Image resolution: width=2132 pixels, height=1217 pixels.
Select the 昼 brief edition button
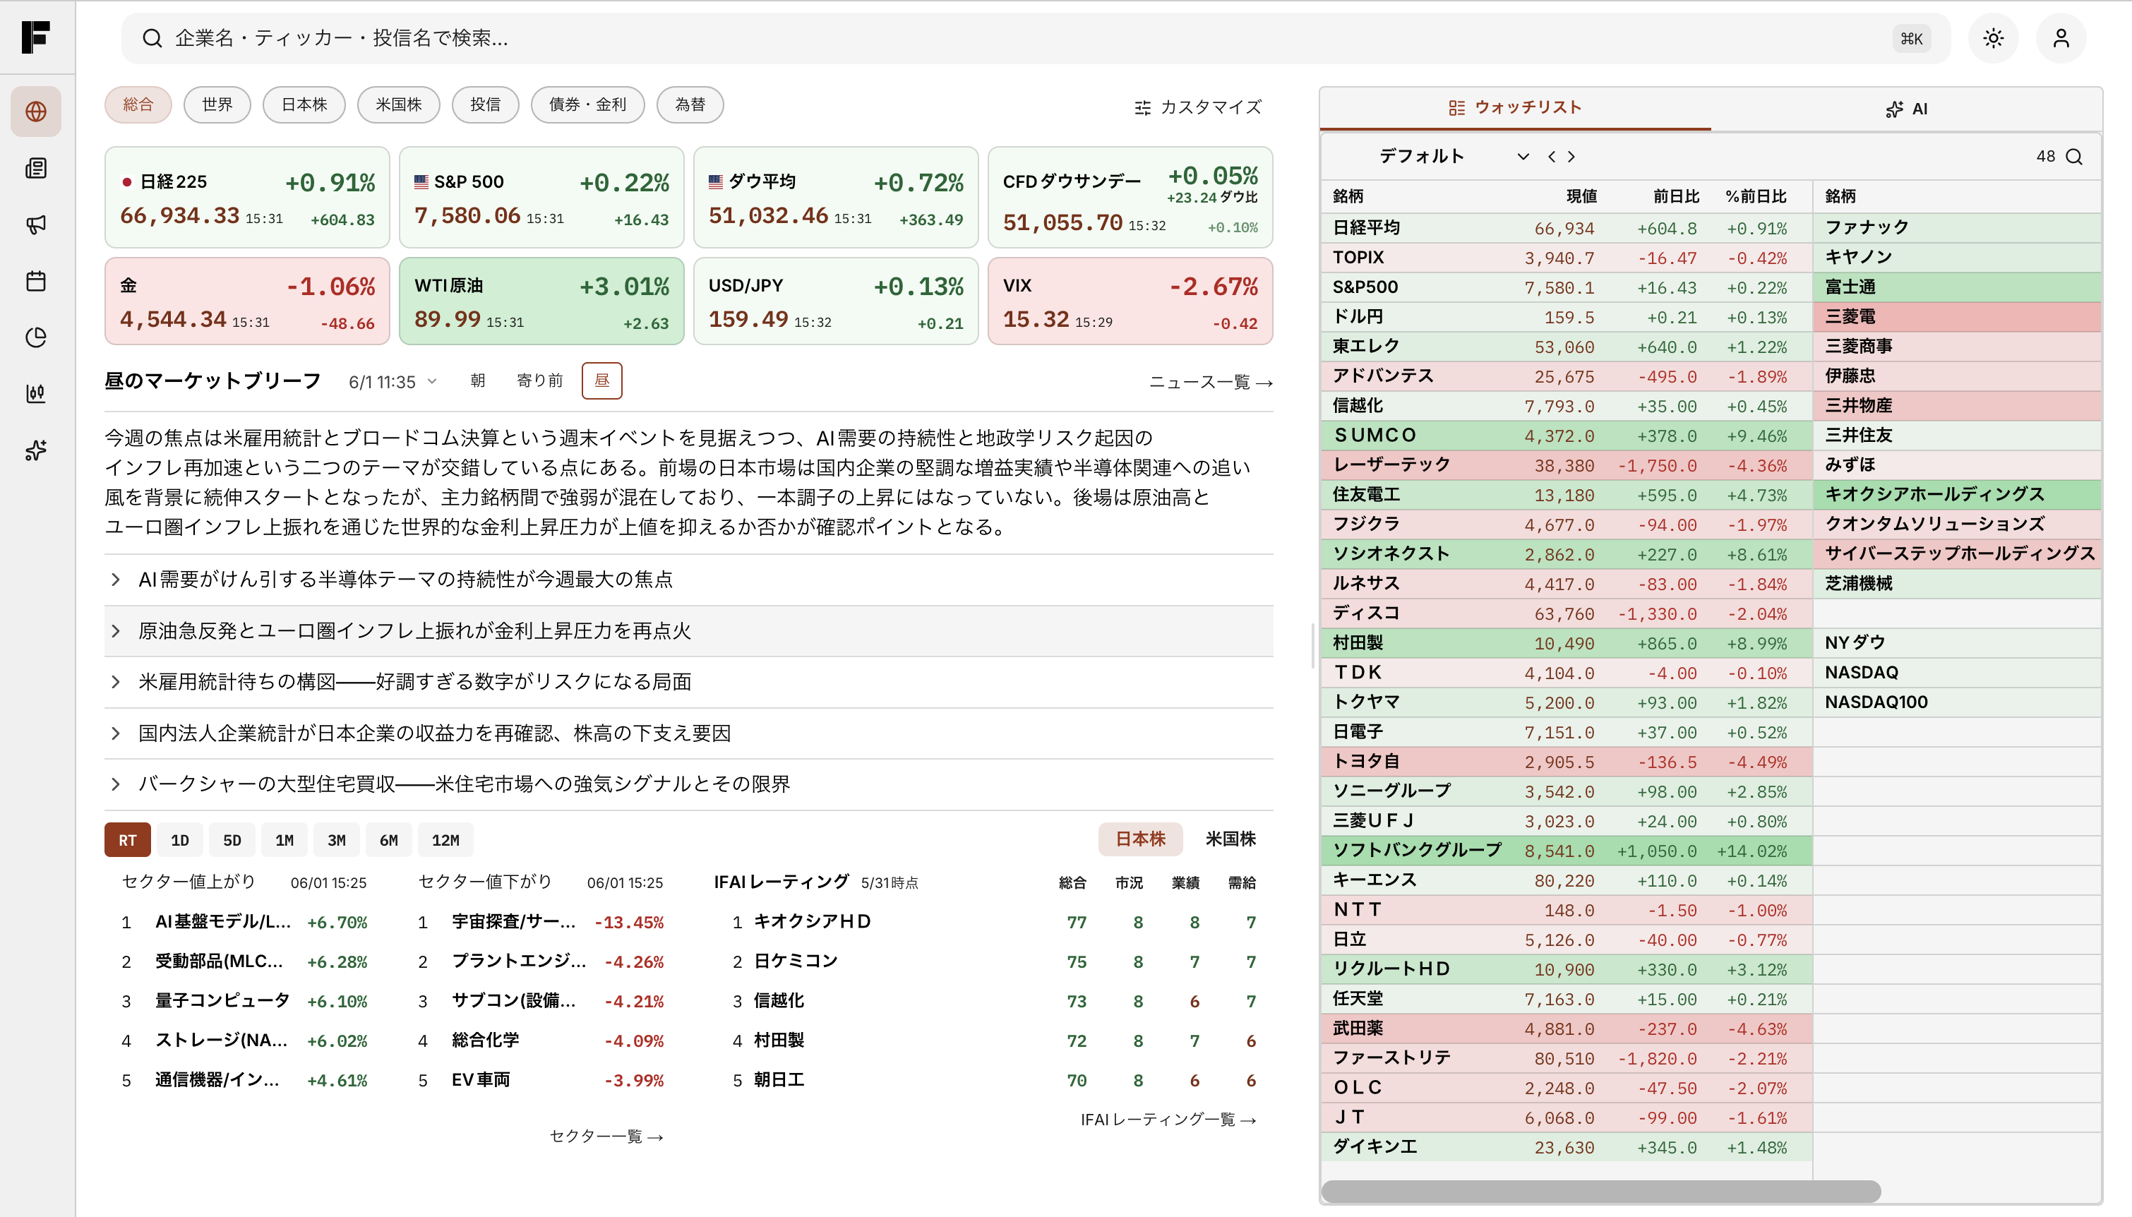(601, 381)
